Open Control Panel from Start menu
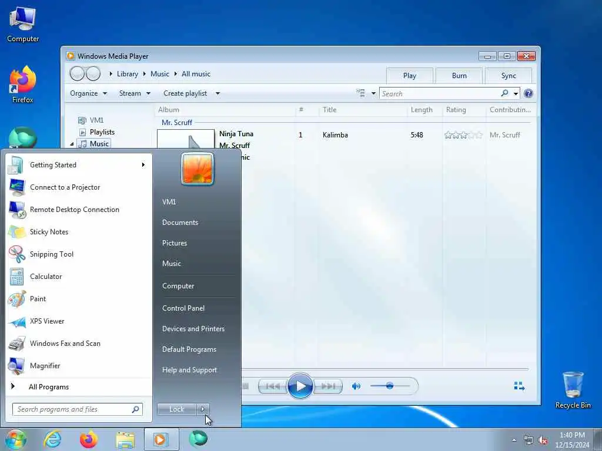This screenshot has width=602, height=451. [183, 308]
